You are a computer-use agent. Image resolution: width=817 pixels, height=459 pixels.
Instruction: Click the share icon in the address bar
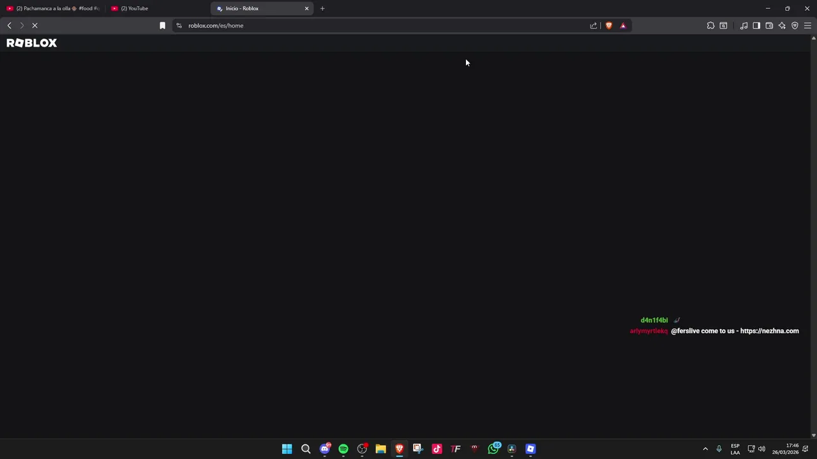594,25
